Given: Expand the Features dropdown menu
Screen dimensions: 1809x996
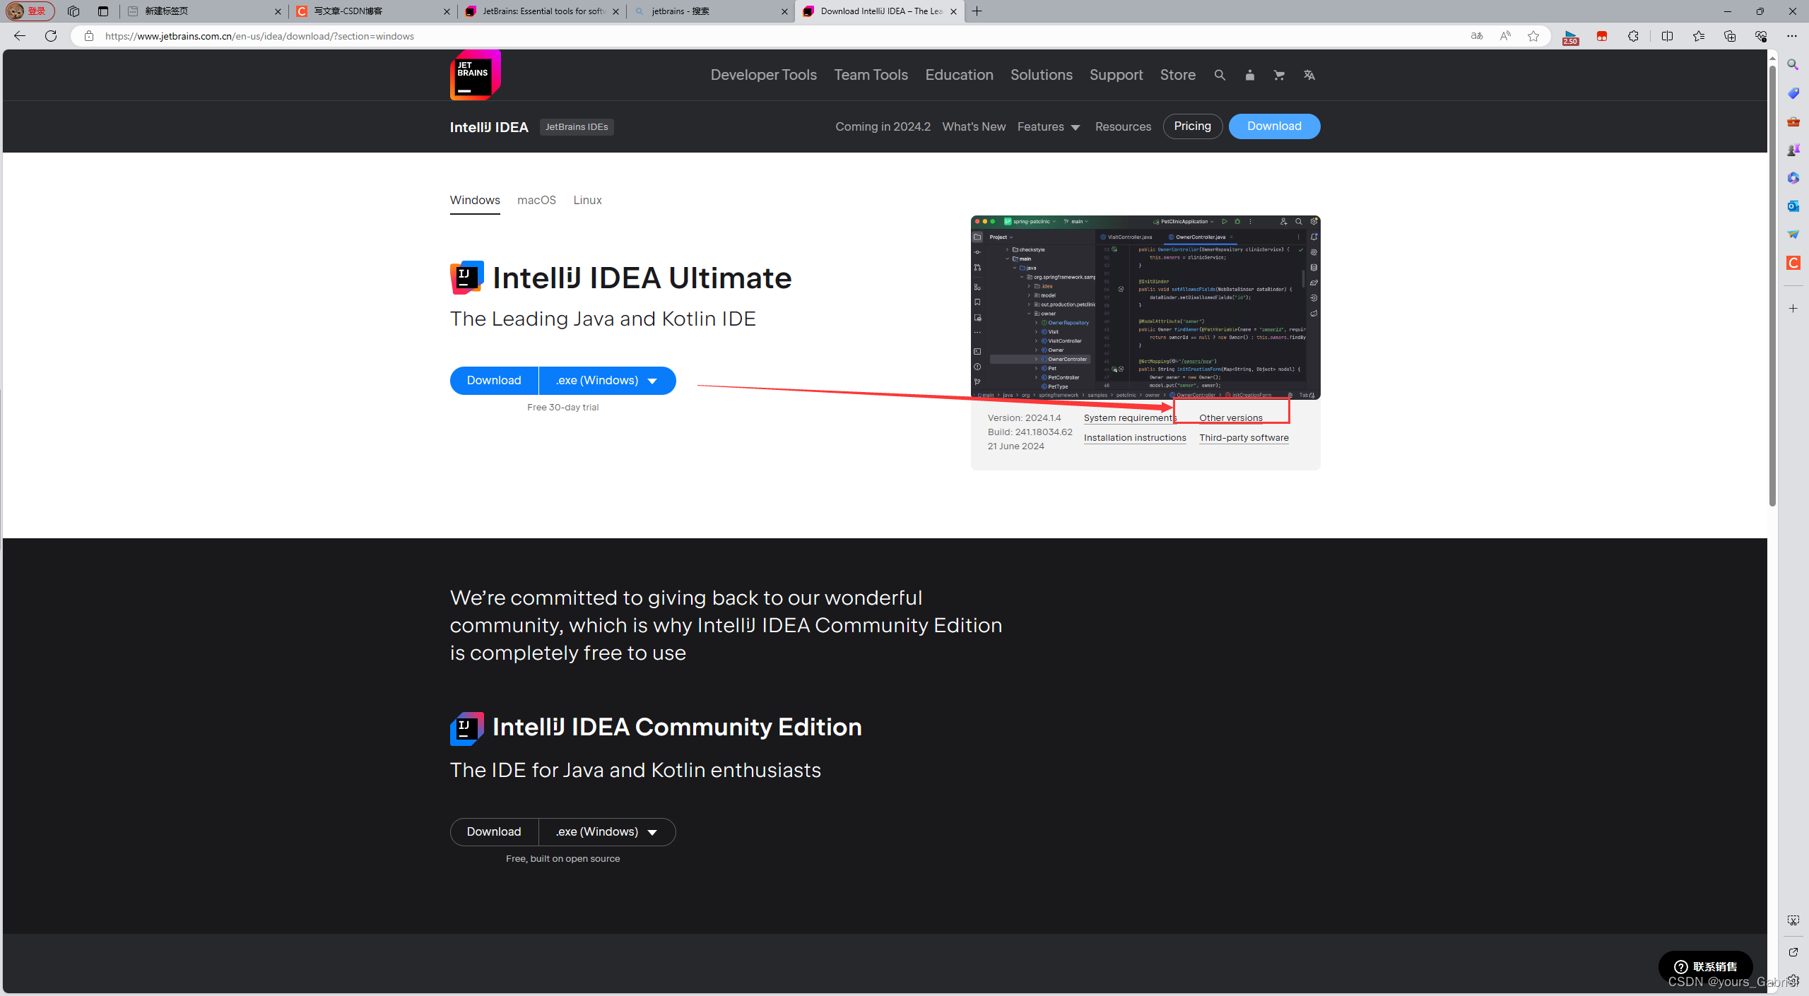Looking at the screenshot, I should point(1049,127).
